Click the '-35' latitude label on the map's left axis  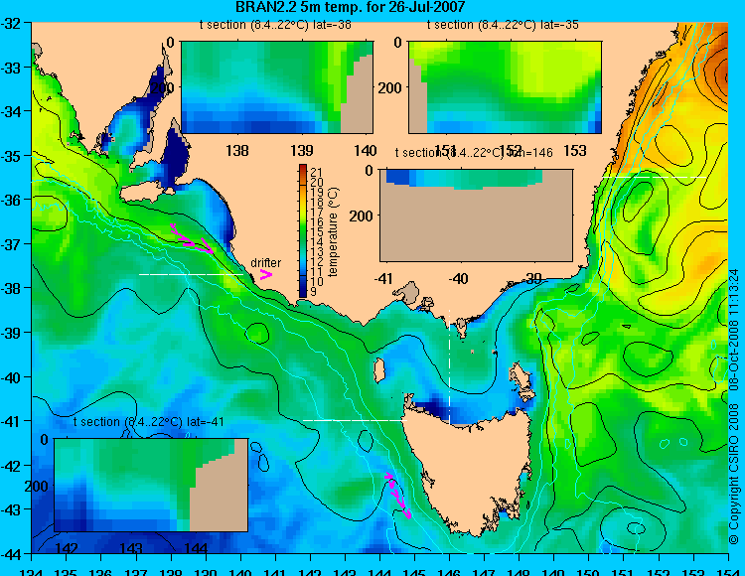(11, 156)
